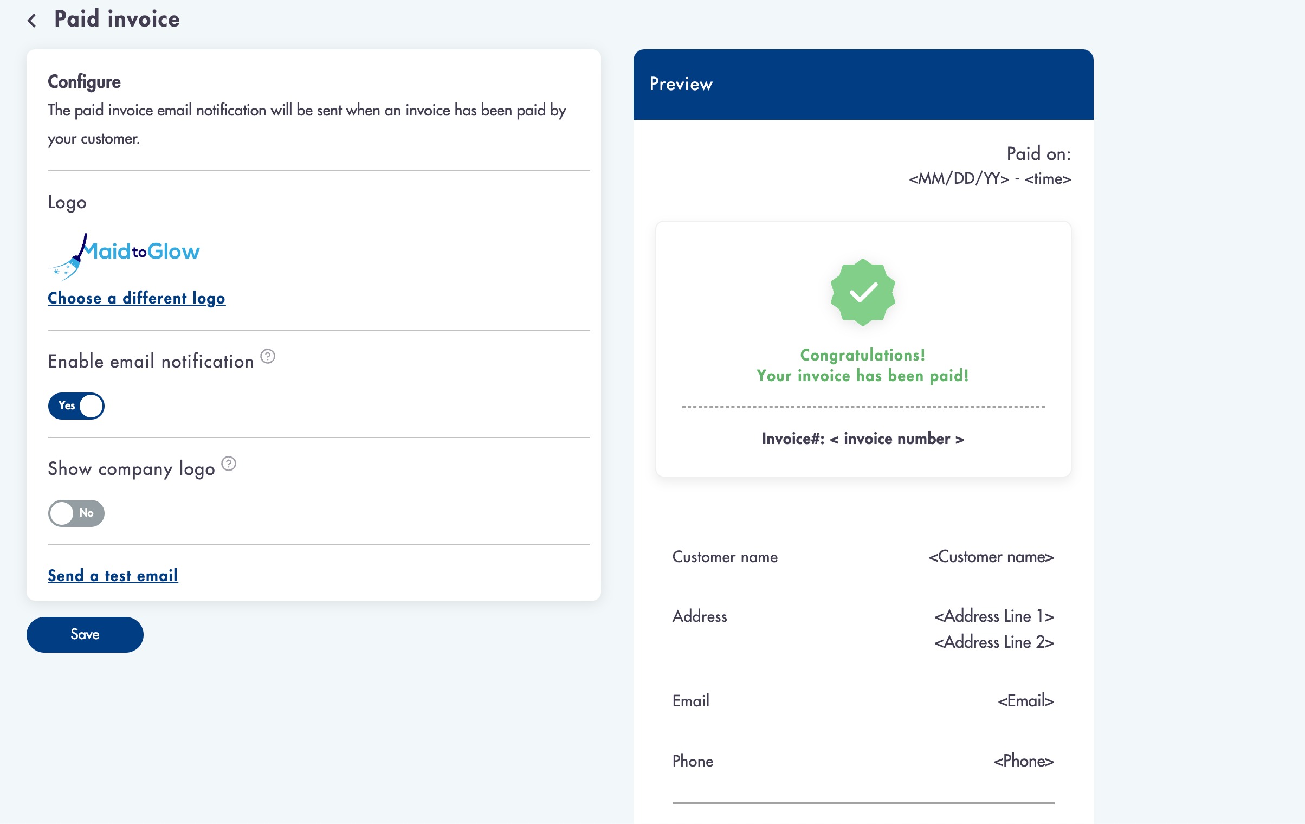Turn on the Show company logo toggle
1305x824 pixels.
76,513
